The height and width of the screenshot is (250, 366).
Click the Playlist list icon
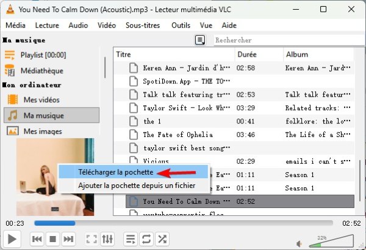coord(10,55)
